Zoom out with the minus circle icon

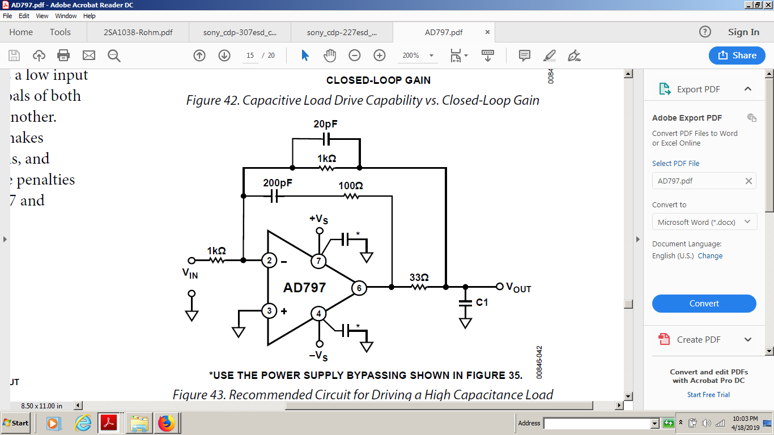point(355,56)
